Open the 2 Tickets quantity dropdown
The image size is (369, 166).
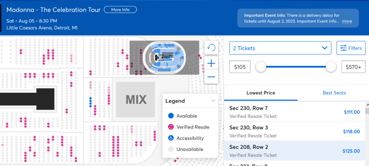pyautogui.click(x=280, y=48)
